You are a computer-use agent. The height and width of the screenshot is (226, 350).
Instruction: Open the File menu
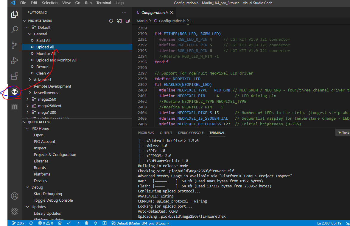pos(23,3)
